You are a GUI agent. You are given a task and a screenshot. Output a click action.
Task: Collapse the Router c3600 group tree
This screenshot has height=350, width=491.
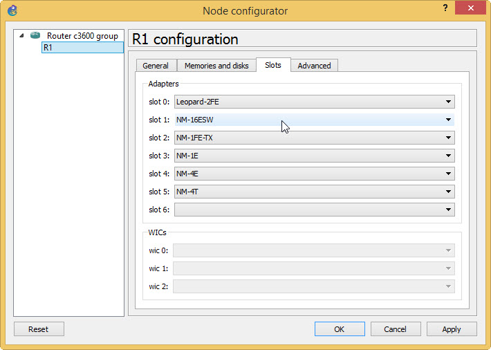[x=21, y=36]
